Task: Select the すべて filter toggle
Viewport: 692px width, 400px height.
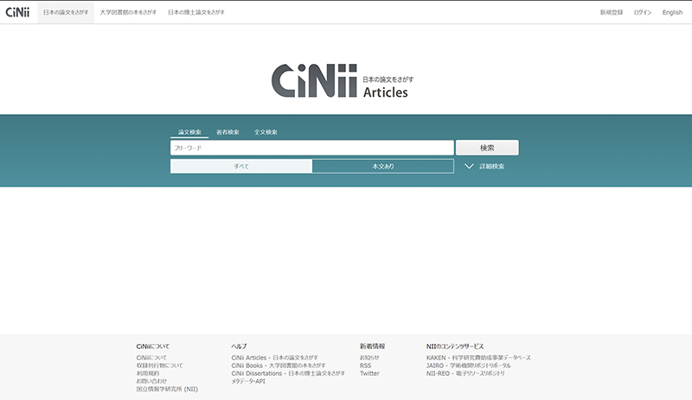Action: point(240,166)
